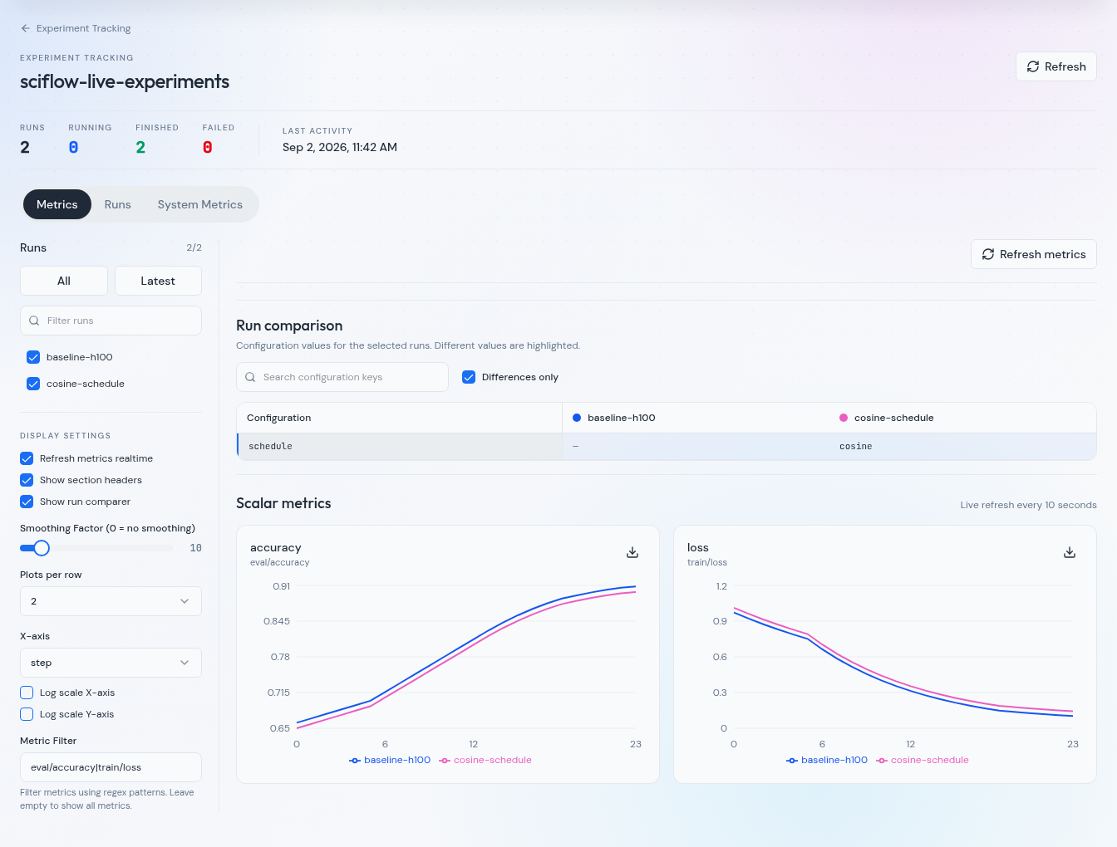
Task: Toggle baseline-h100 legend in accuracy chart
Action: (390, 760)
